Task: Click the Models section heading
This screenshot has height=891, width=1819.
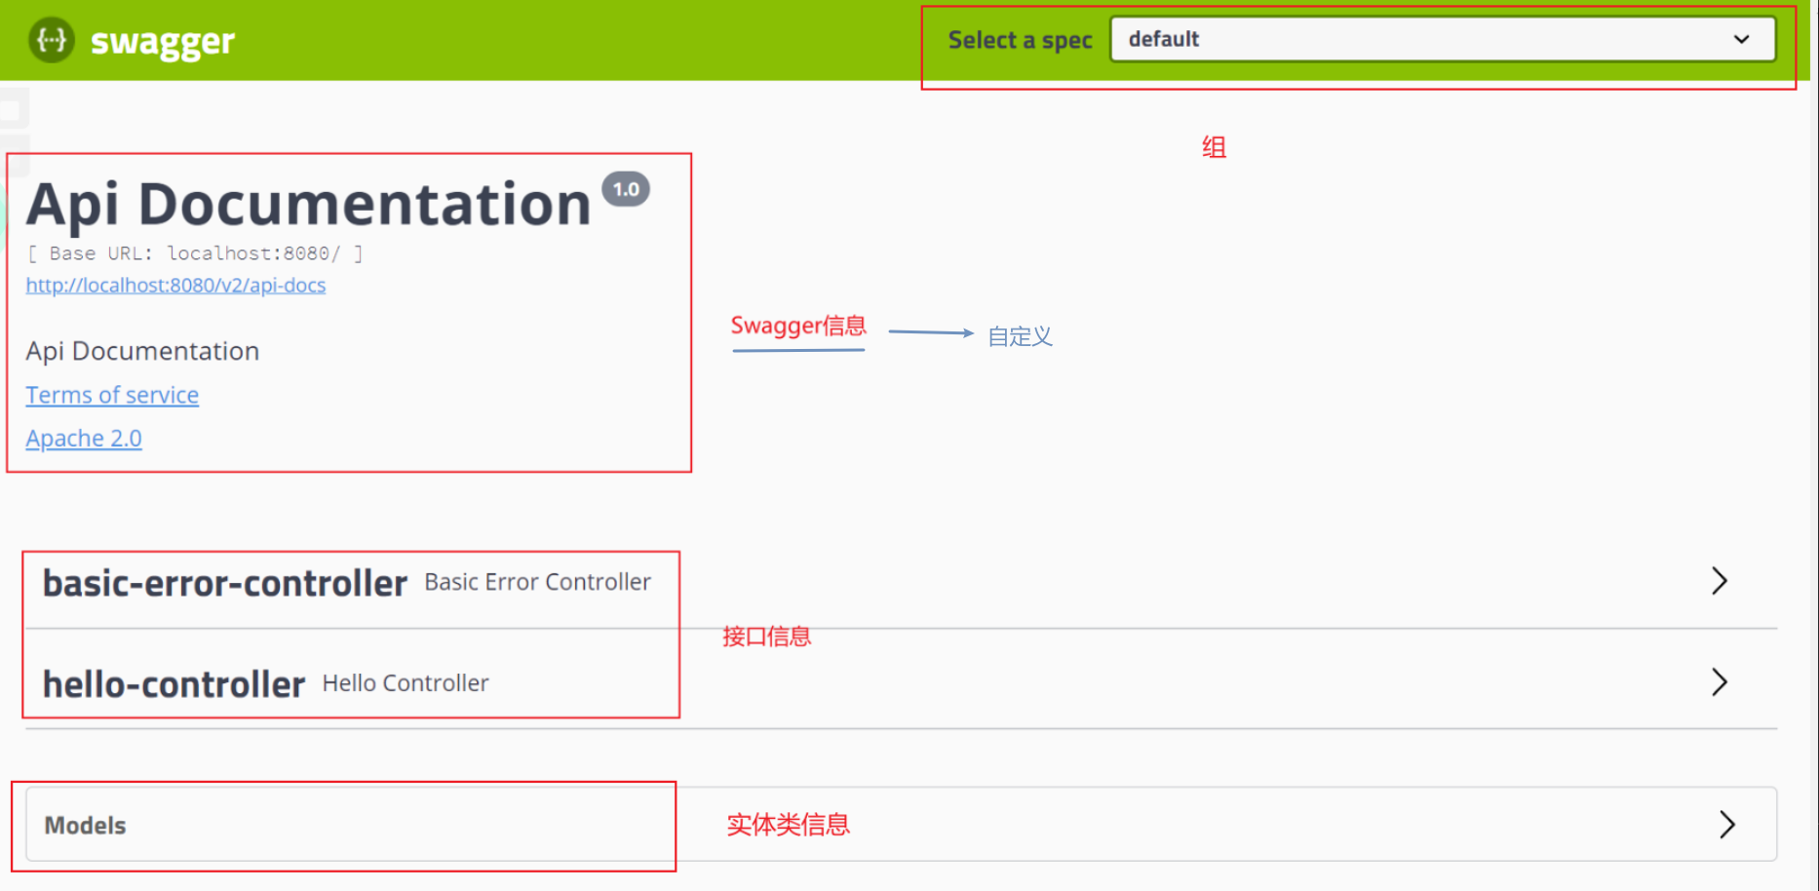Action: click(x=84, y=825)
